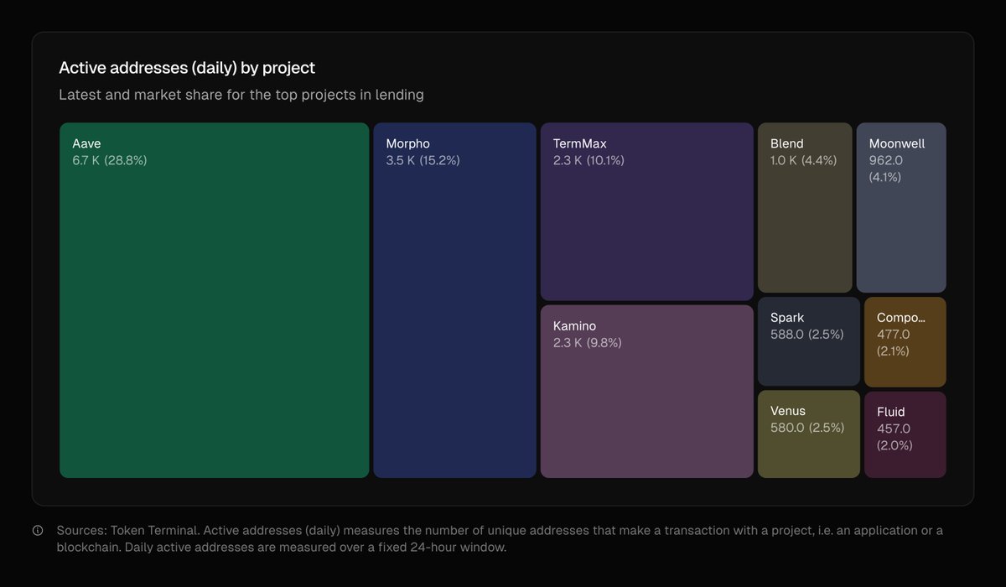Select the green Aave treemap tile
The height and width of the screenshot is (587, 1006).
pos(214,319)
